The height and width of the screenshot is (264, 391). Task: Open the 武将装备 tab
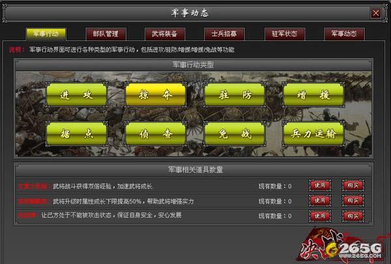tap(165, 34)
